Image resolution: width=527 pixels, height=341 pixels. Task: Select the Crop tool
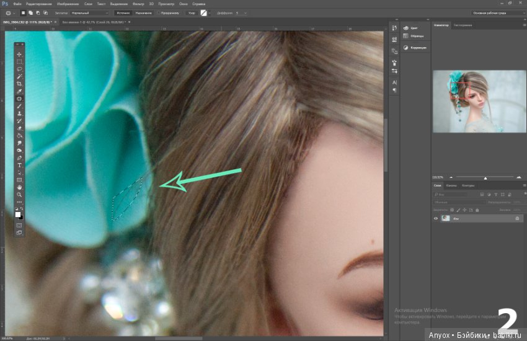tap(19, 84)
